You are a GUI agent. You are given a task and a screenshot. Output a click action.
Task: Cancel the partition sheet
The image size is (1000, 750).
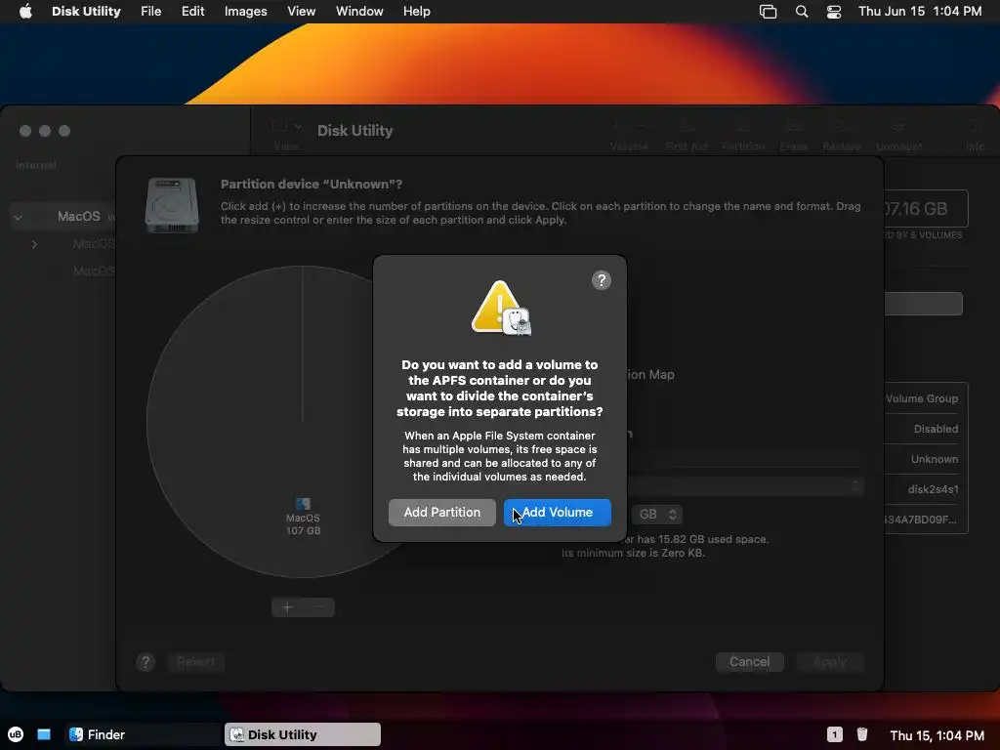pyautogui.click(x=749, y=661)
